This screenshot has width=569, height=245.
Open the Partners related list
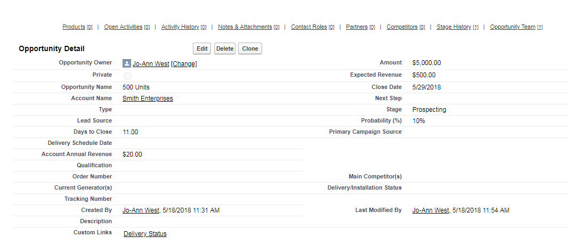point(356,27)
